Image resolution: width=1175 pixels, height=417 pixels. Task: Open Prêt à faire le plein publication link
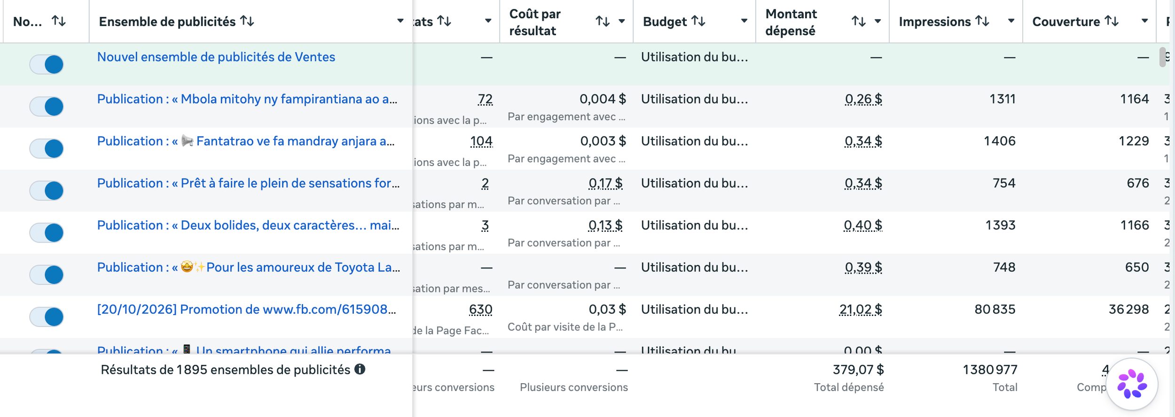tap(249, 183)
